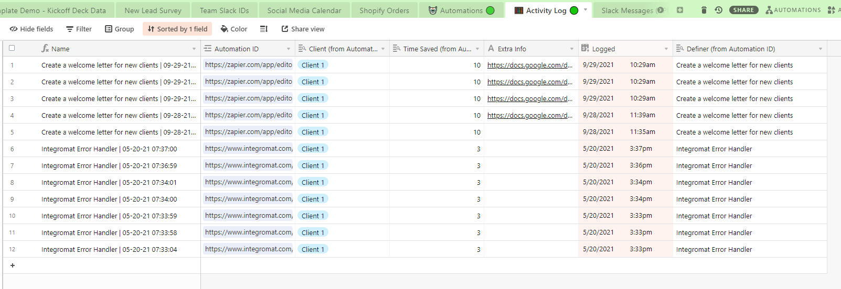This screenshot has height=289, width=841.
Task: Click the add new row plus icon
Action: pos(13,265)
